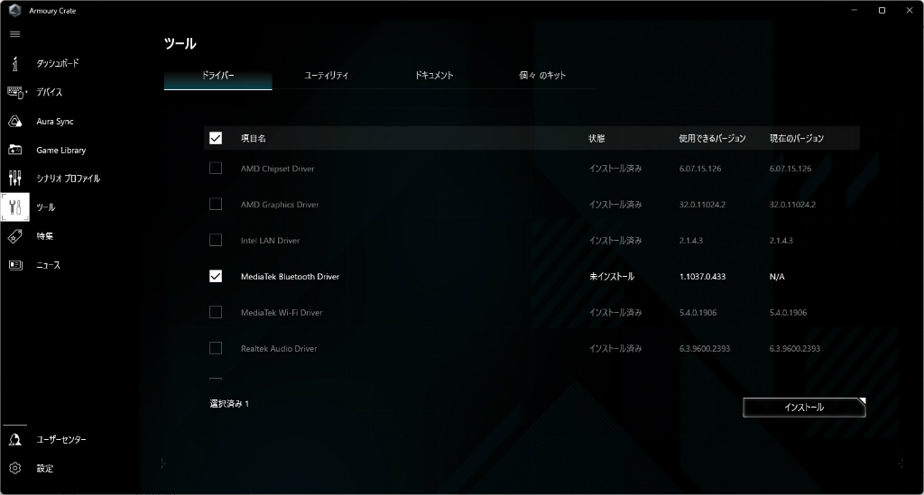Image resolution: width=924 pixels, height=495 pixels.
Task: Click the ツール page heading
Action: click(180, 43)
